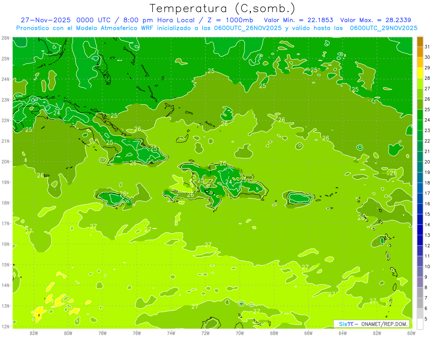Click the "23N" latitude axis label
The width and height of the screenshot is (437, 338).
coord(5,100)
